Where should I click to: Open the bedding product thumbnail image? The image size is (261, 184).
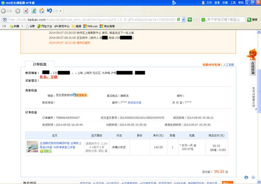point(32,146)
